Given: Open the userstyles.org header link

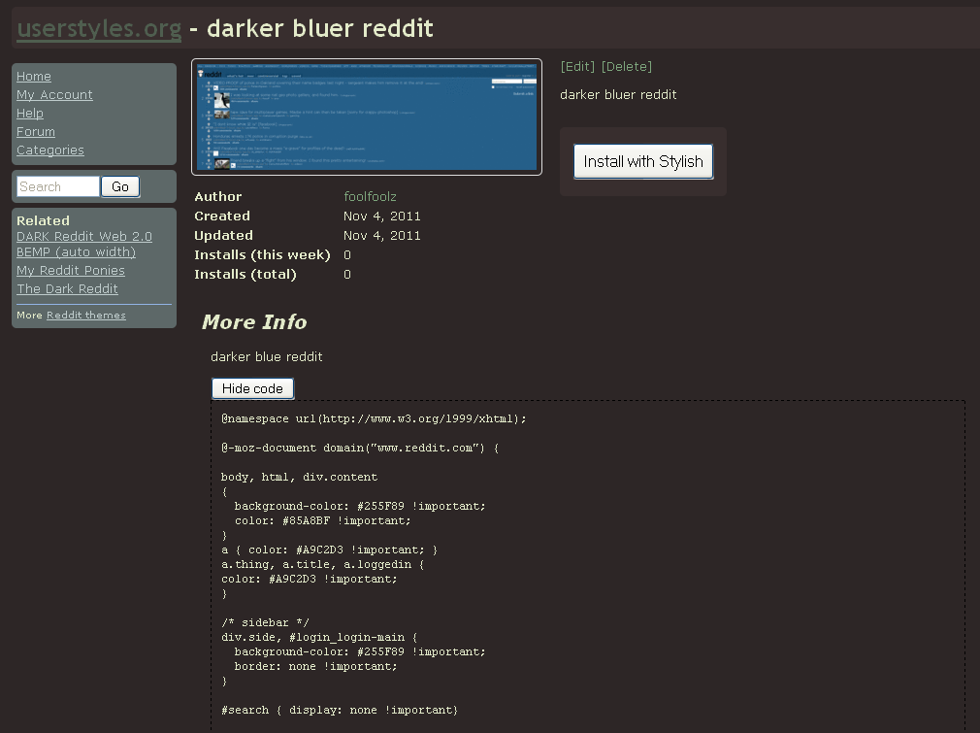Looking at the screenshot, I should coord(99,29).
